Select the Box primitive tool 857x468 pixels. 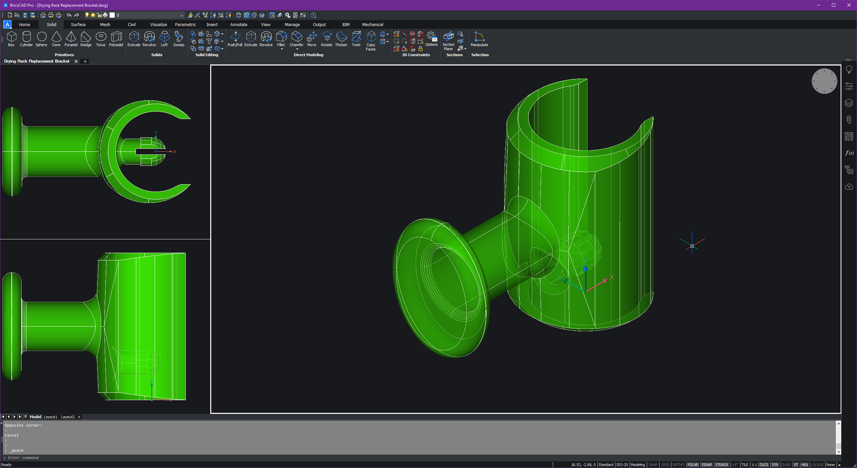[x=12, y=38]
